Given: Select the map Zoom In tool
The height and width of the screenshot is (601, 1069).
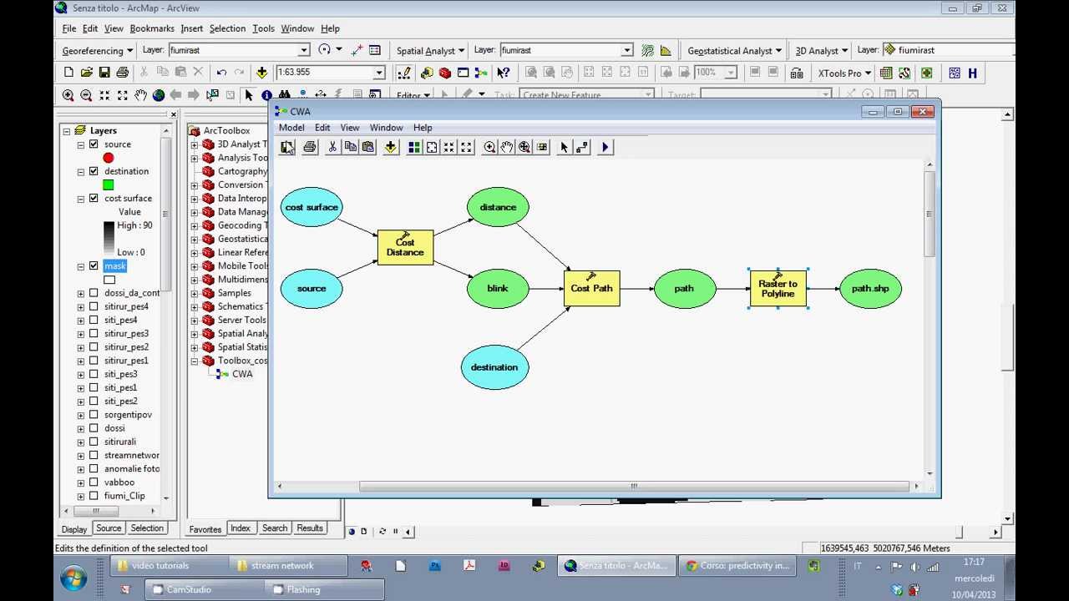Looking at the screenshot, I should point(68,95).
